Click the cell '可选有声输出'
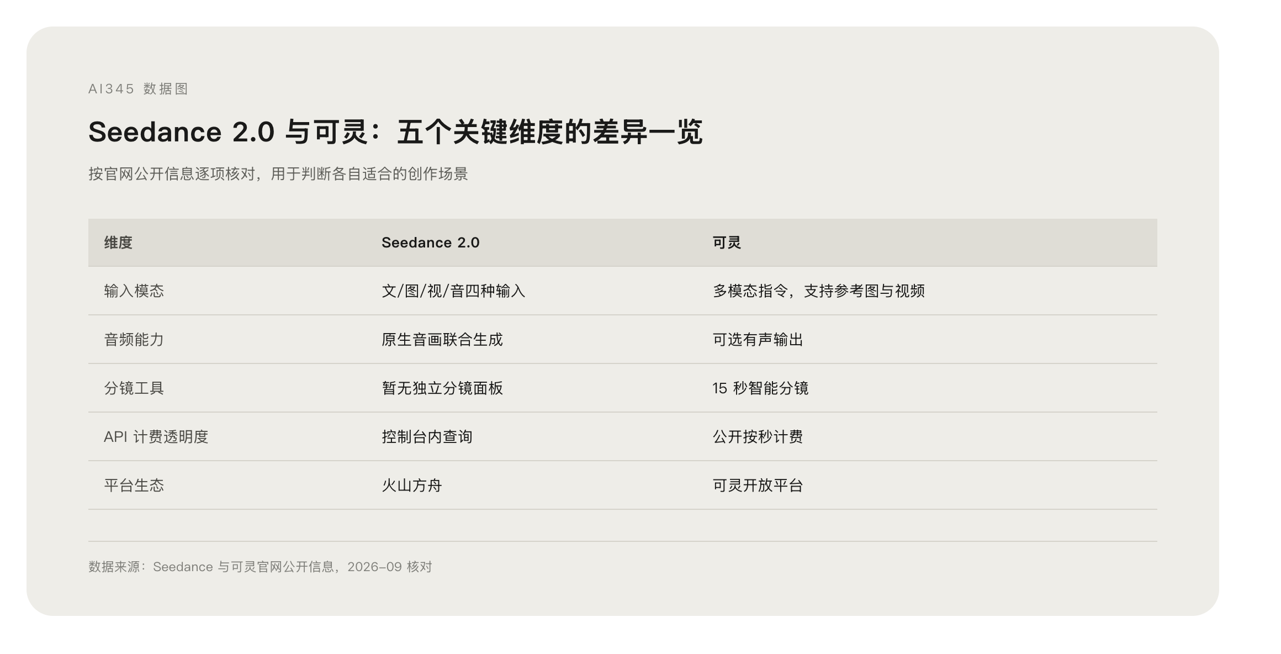The width and height of the screenshot is (1281, 654). tap(758, 340)
